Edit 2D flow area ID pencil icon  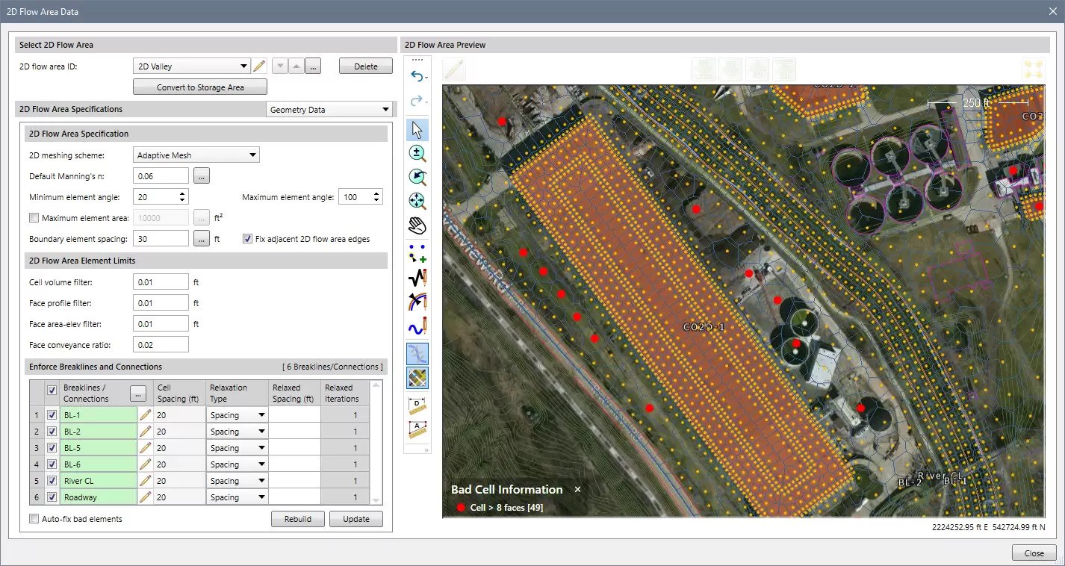[x=259, y=66]
